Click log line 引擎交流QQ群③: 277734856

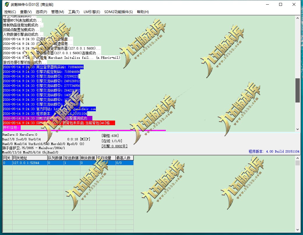pyautogui.click(x=42, y=86)
